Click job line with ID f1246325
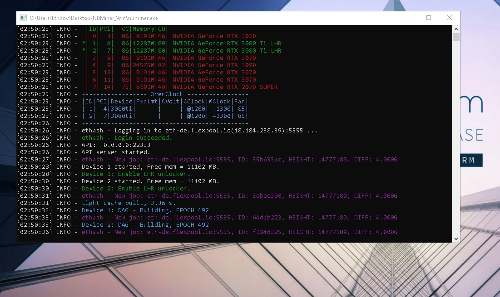 pos(239,232)
